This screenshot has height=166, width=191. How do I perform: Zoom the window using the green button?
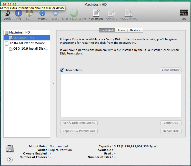(15, 4)
